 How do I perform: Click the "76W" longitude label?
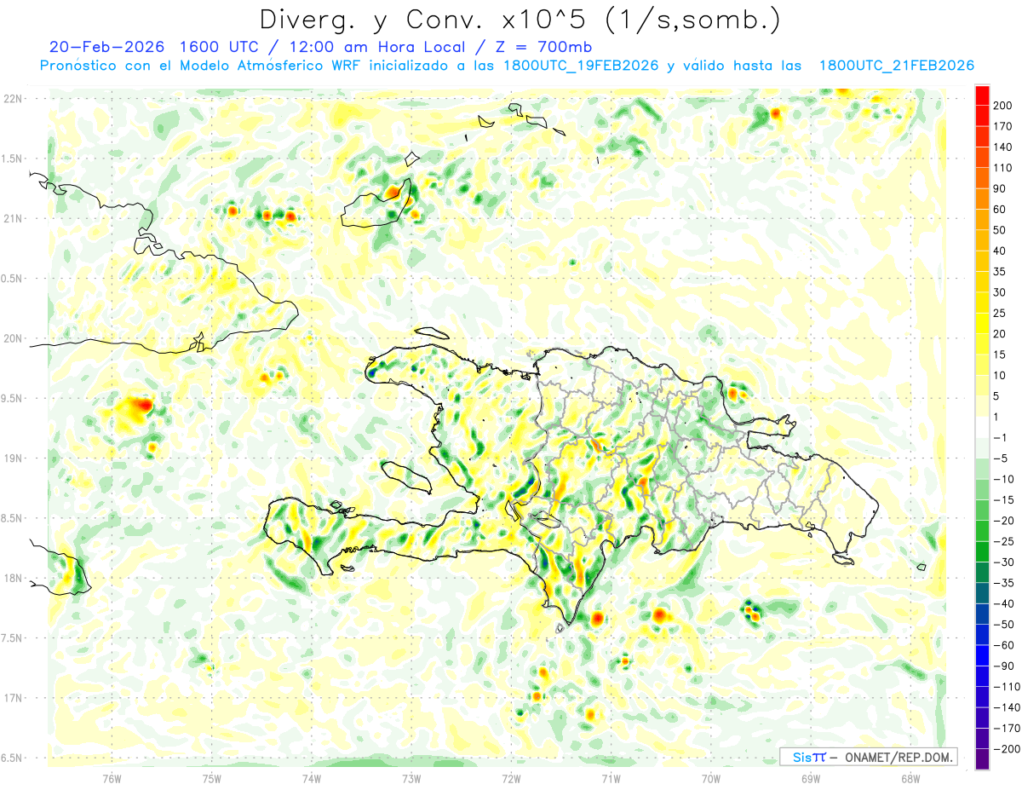112,778
